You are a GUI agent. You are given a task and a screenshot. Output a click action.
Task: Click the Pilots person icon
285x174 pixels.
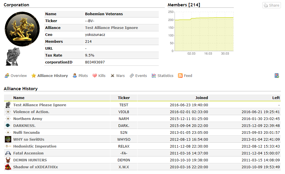point(75,76)
